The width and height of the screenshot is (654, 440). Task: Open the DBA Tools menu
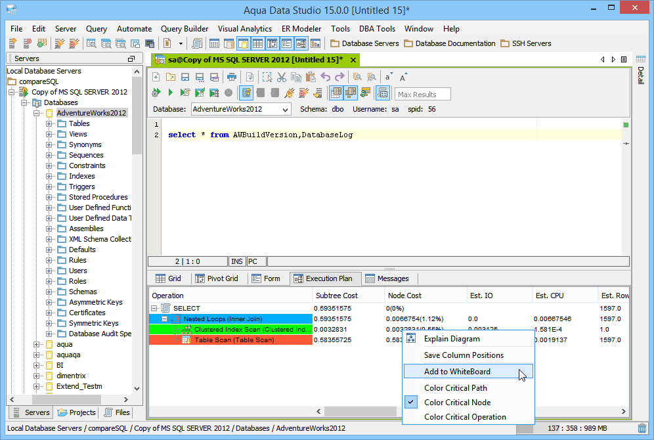pyautogui.click(x=377, y=29)
